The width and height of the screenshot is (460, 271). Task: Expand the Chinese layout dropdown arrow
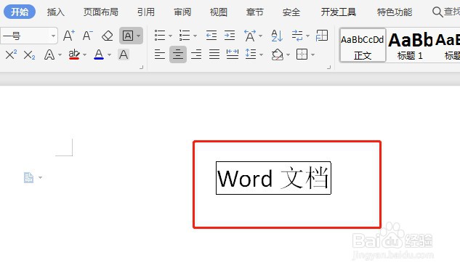pyautogui.click(x=260, y=36)
